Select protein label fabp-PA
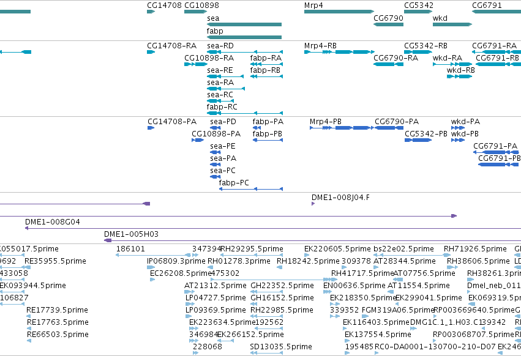This screenshot has height=356, width=521. coord(268,122)
